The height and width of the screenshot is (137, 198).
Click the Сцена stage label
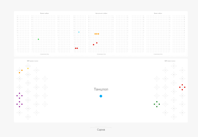tap(101, 130)
